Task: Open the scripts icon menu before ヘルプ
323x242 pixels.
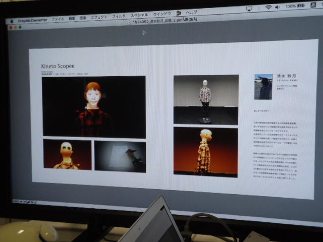Action: [179, 13]
